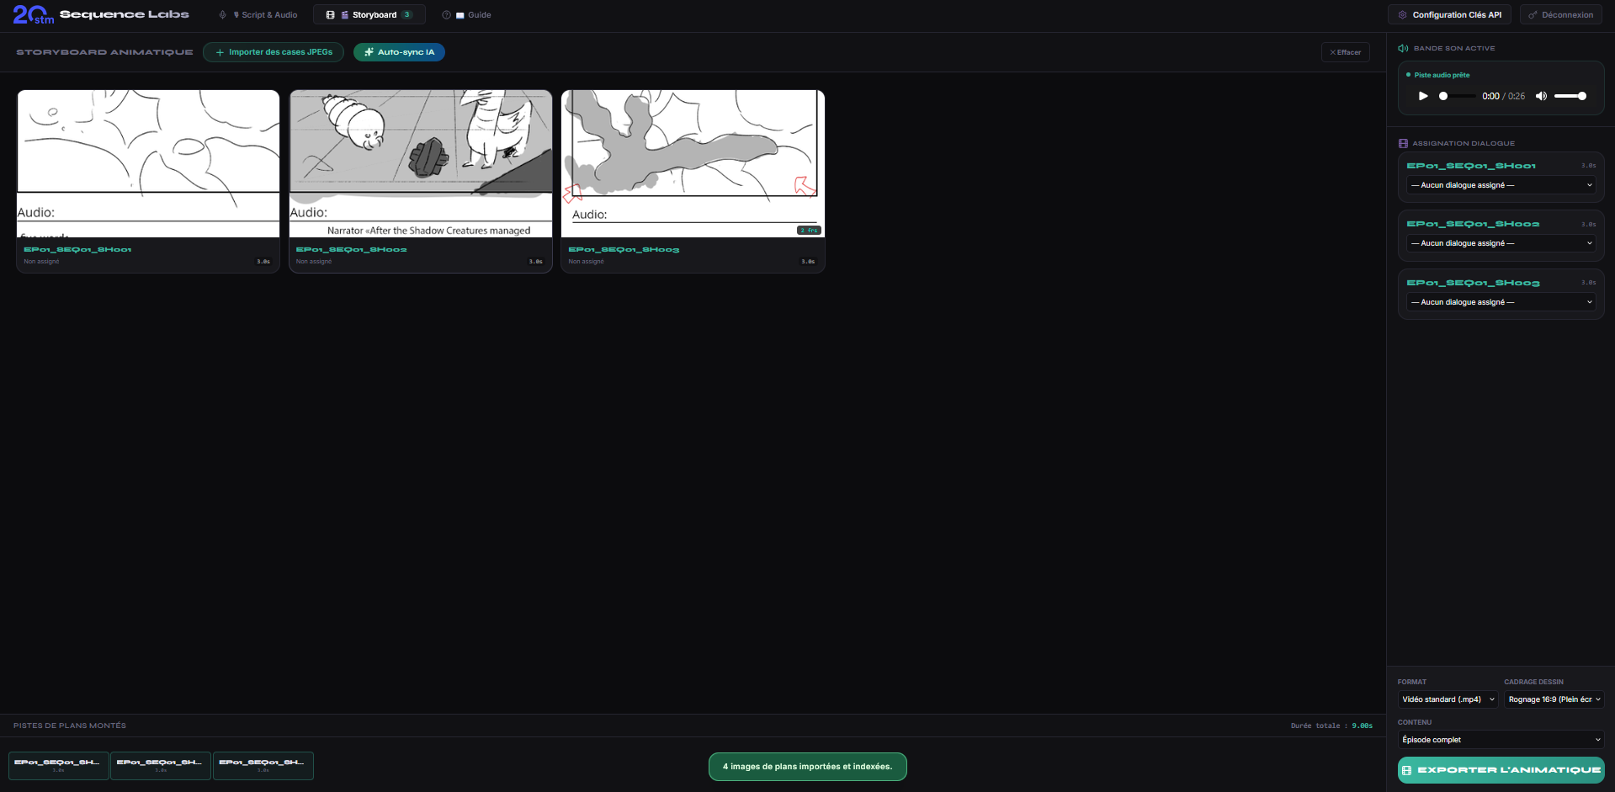Select the third clip in the shots track
Viewport: 1615px width, 792px height.
(x=263, y=766)
